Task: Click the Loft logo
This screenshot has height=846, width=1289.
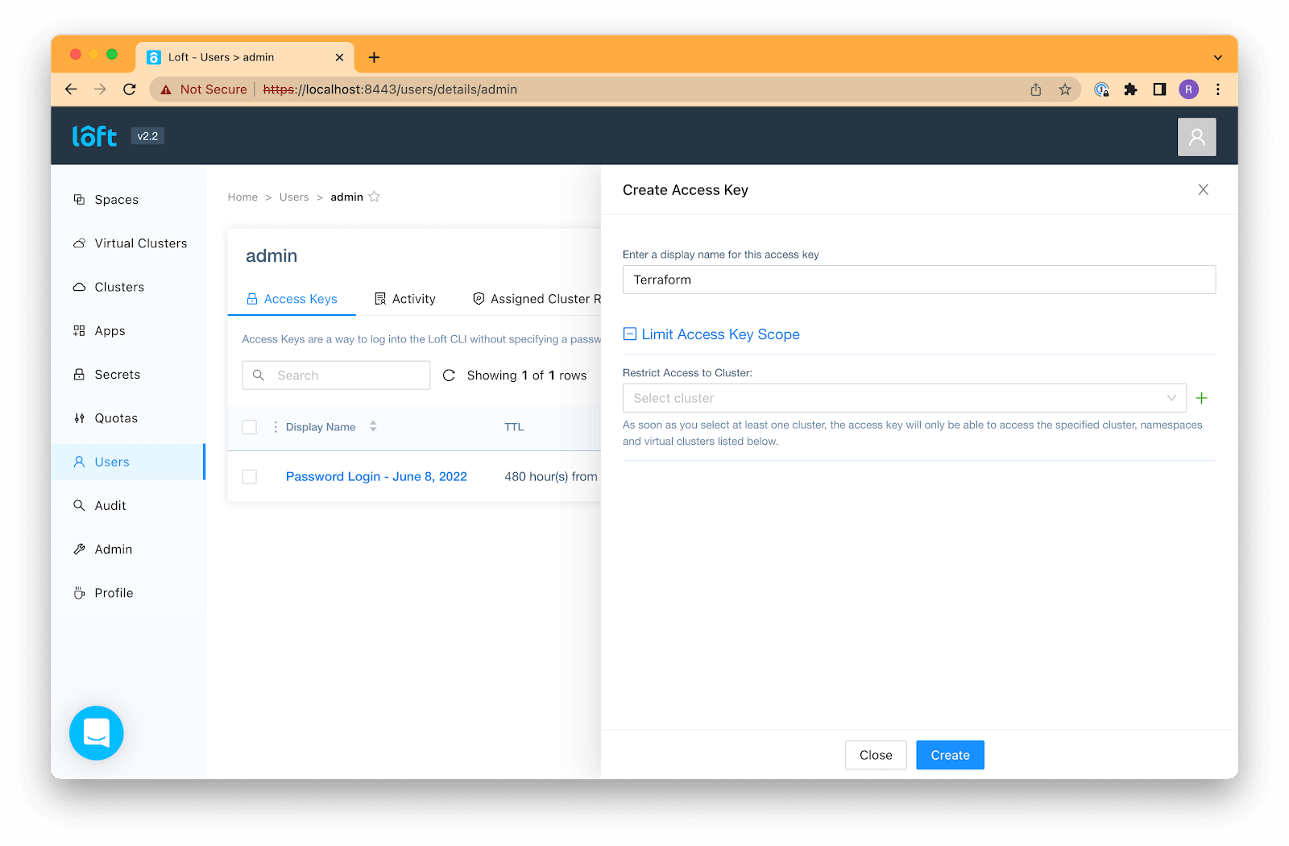Action: point(95,136)
